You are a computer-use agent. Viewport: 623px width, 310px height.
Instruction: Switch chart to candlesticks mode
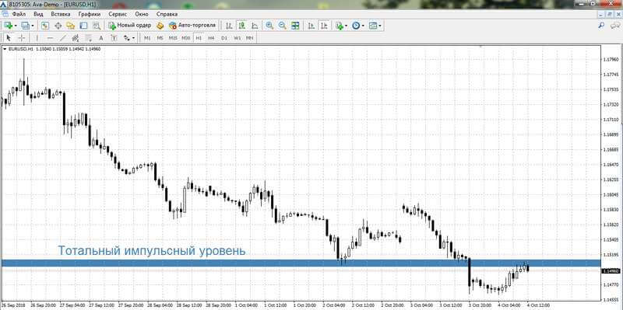tap(242, 26)
